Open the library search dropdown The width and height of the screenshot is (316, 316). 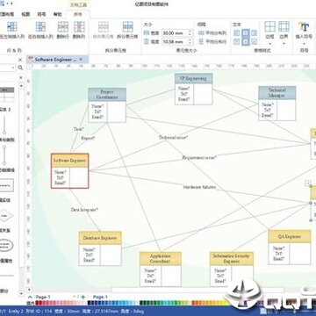click(13, 68)
